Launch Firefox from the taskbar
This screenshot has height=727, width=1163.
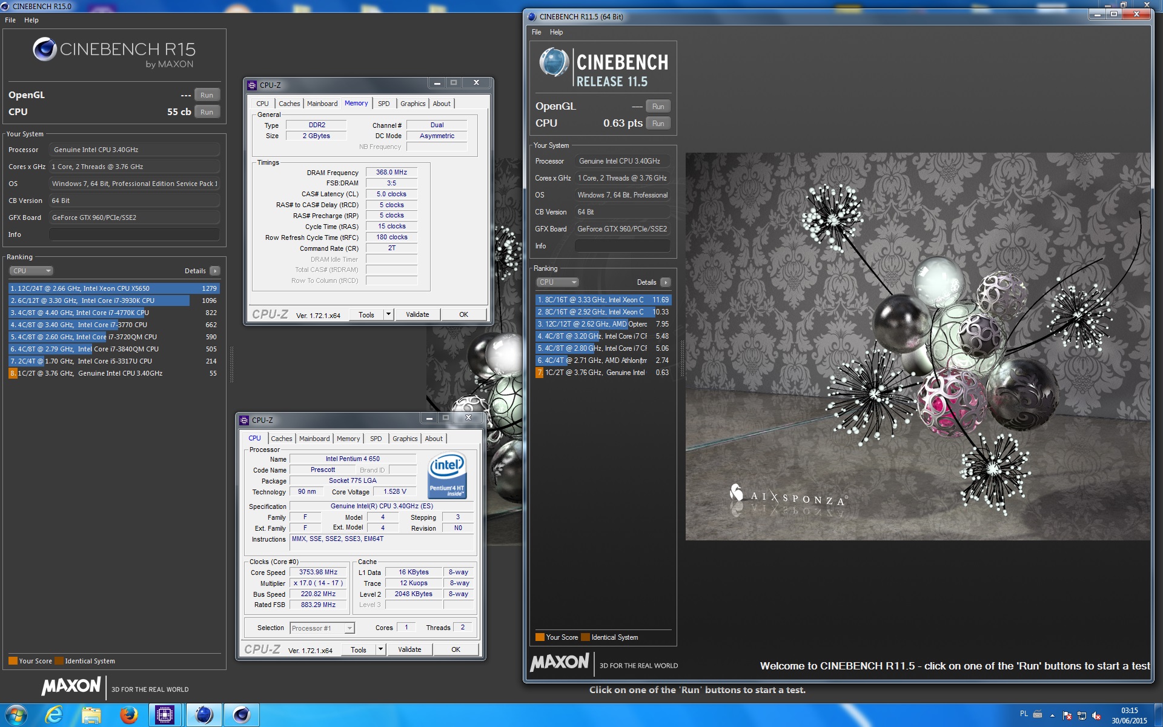click(x=128, y=715)
